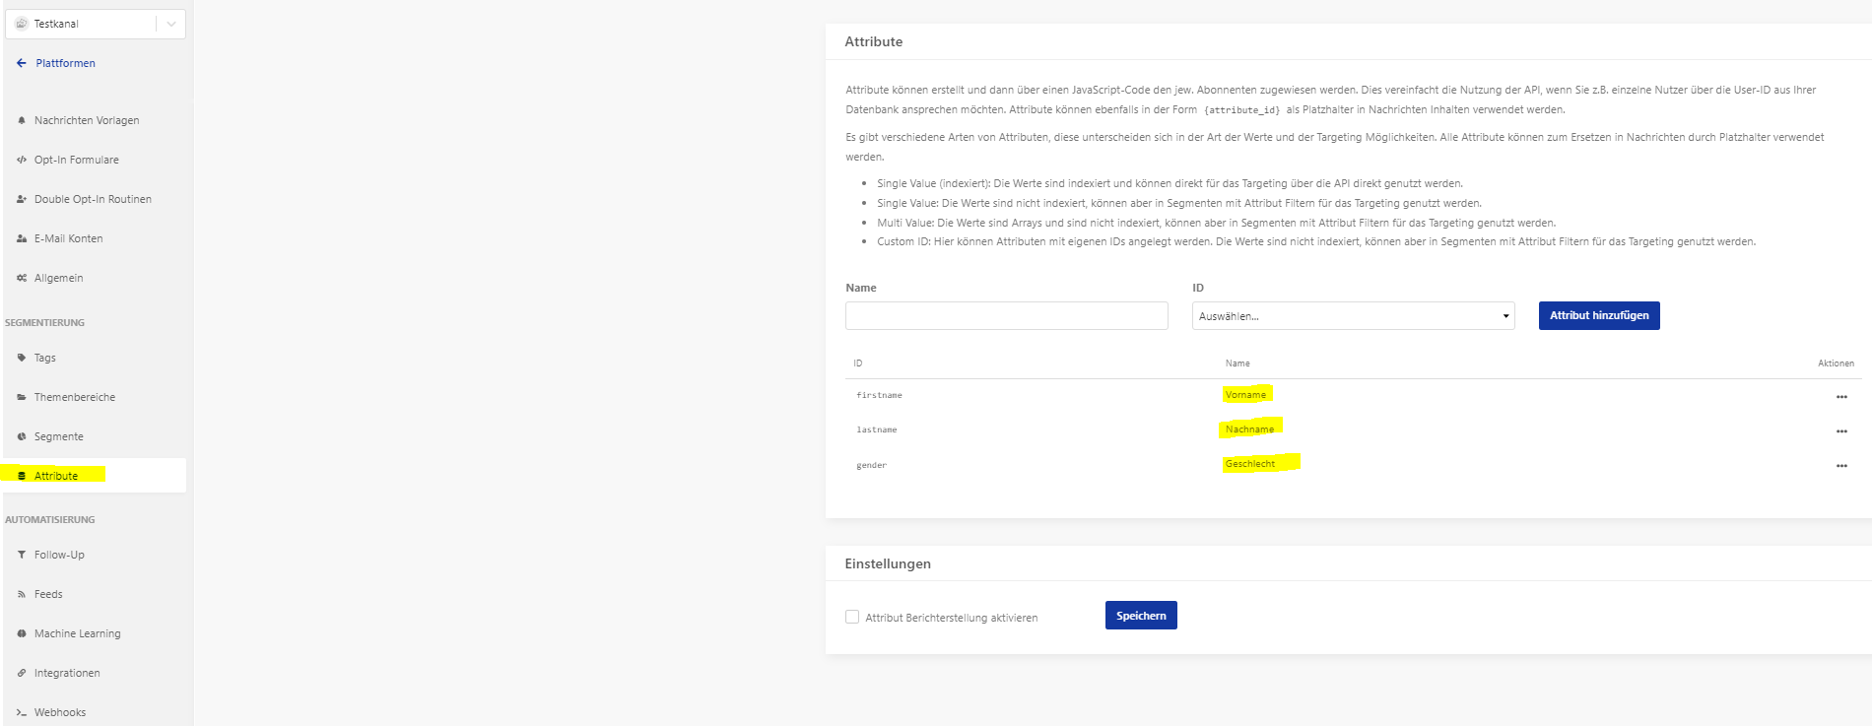
Task: Click the tag icon beside Tags
Action: coord(22,358)
